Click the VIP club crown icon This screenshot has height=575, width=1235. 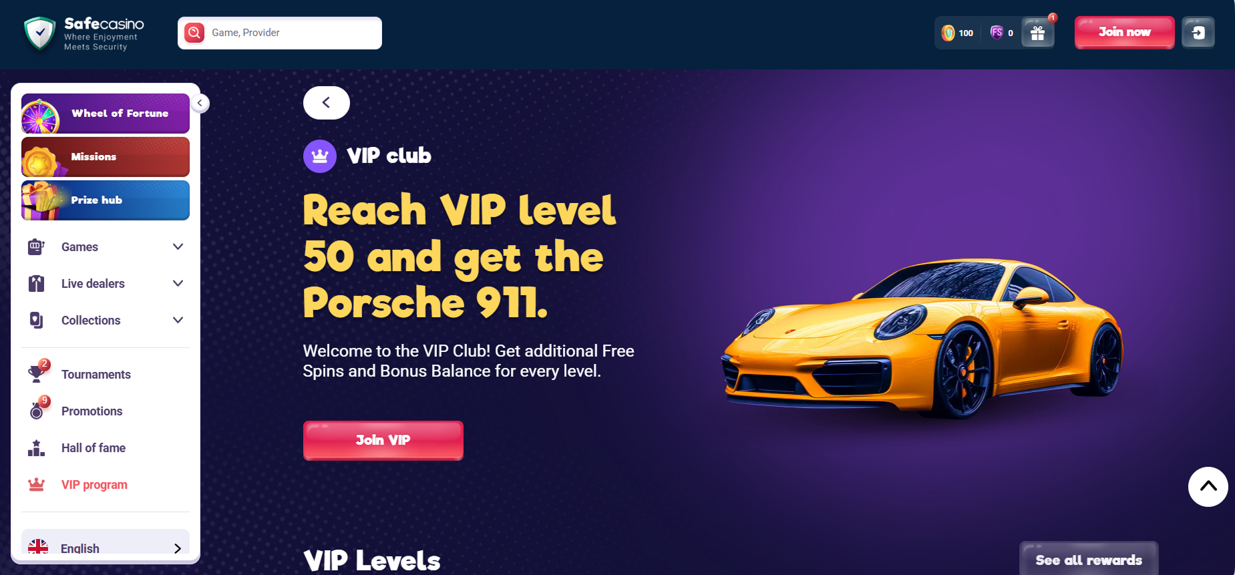(x=320, y=156)
